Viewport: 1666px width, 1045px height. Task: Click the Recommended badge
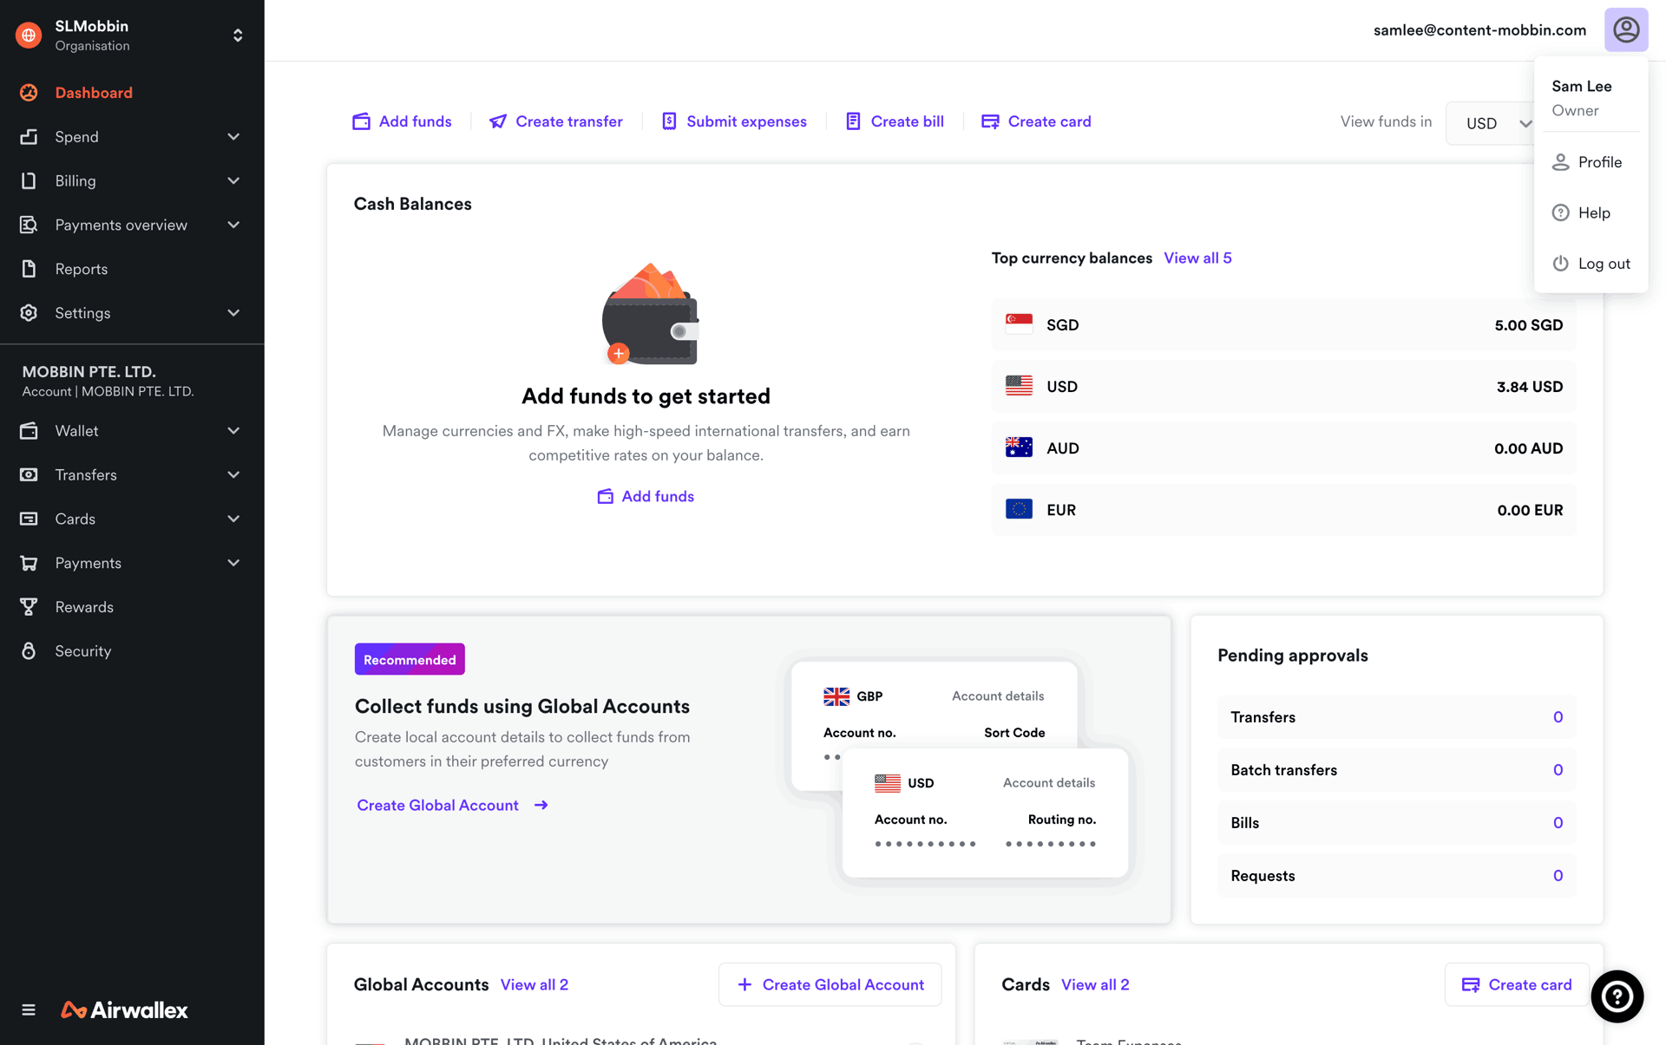(x=410, y=660)
